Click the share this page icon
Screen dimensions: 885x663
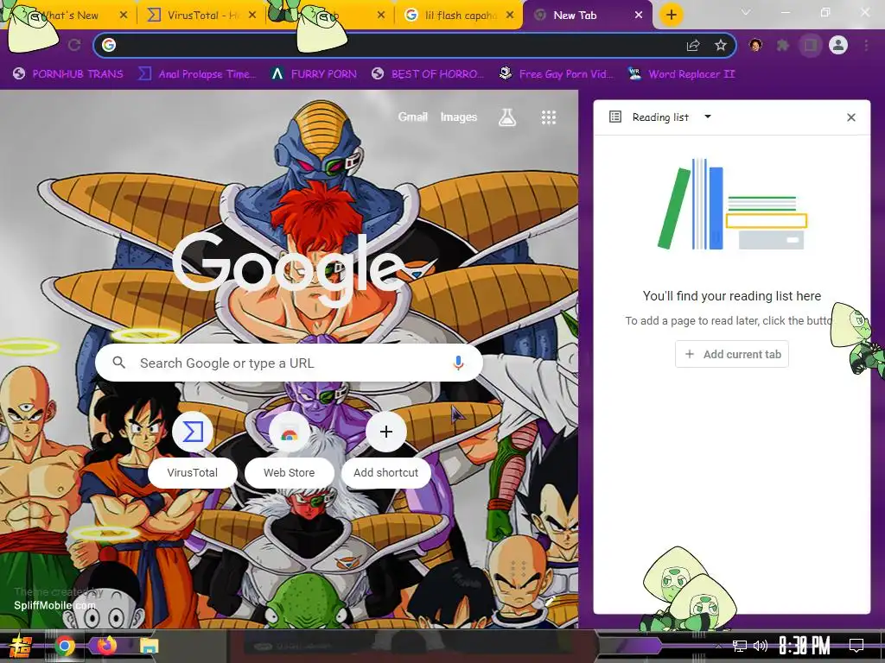click(x=693, y=46)
